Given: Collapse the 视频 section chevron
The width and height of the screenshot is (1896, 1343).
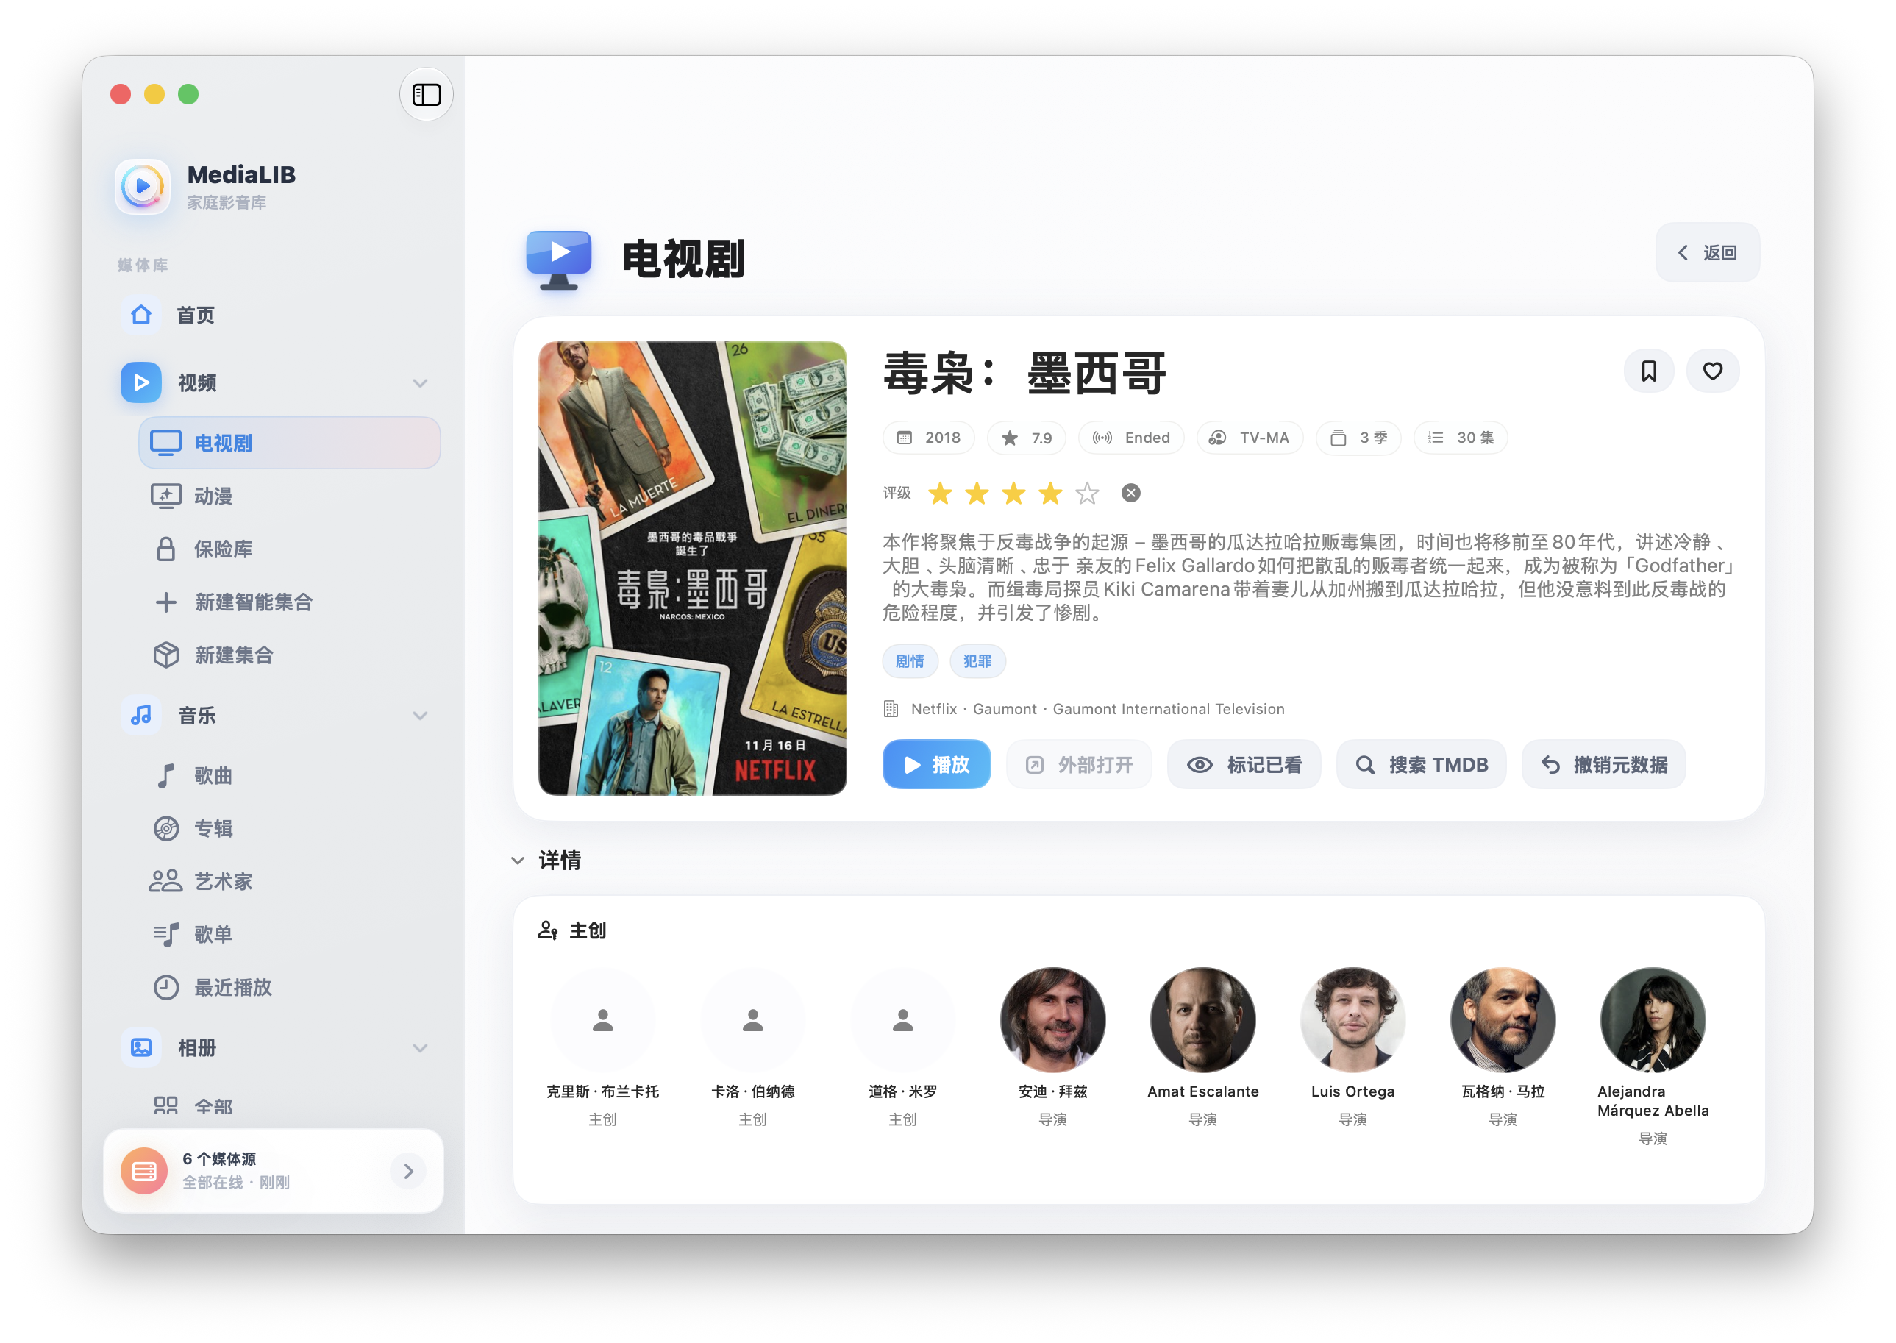Looking at the screenshot, I should [420, 383].
